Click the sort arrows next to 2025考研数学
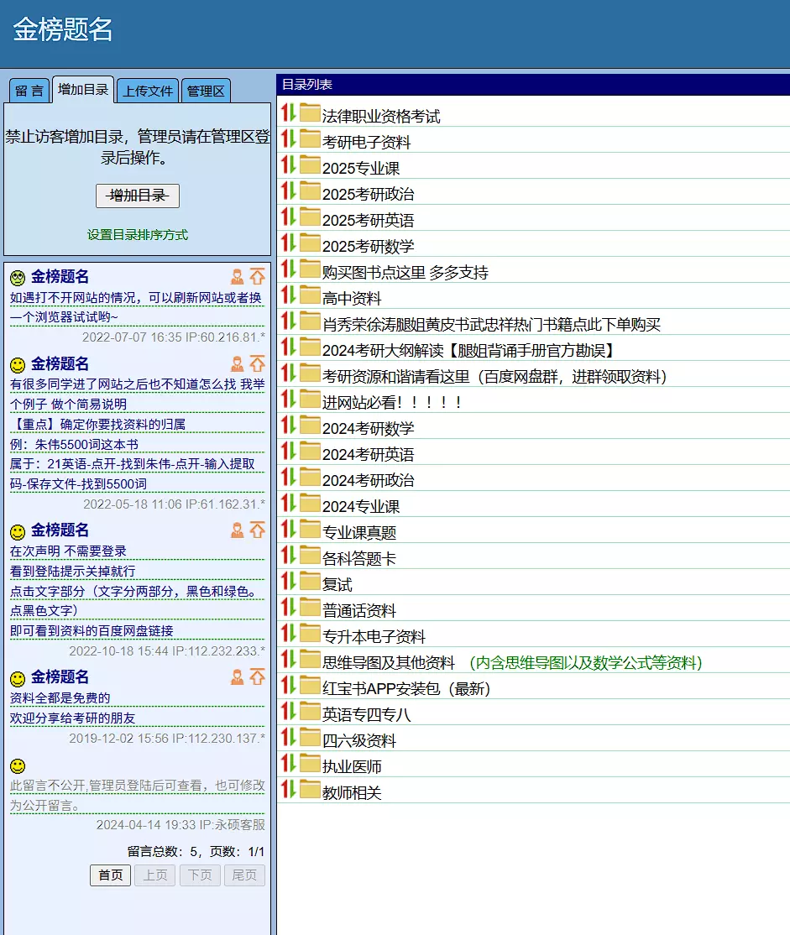This screenshot has height=935, width=790. click(x=288, y=243)
